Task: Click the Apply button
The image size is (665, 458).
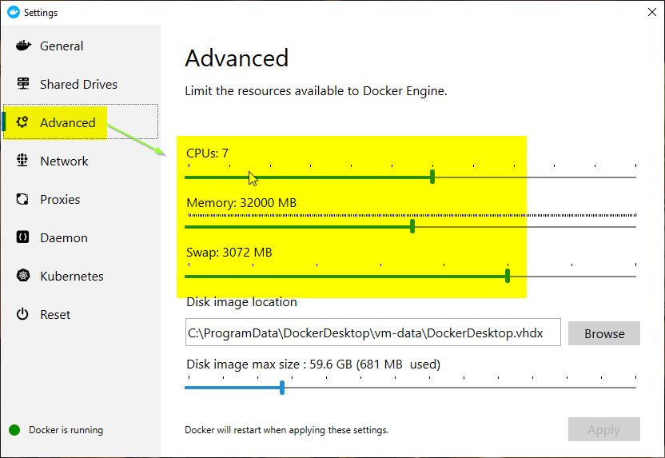Action: coord(603,430)
